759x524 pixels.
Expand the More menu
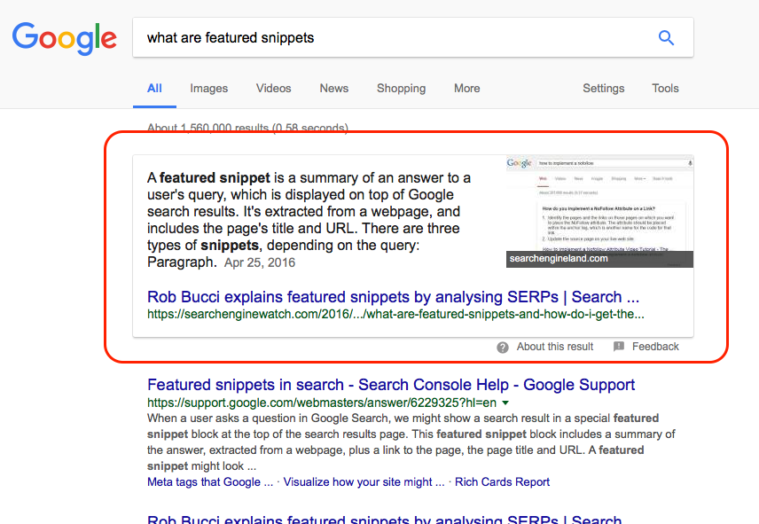467,89
